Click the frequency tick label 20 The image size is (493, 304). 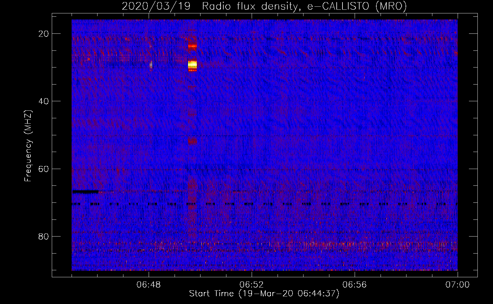pos(44,34)
